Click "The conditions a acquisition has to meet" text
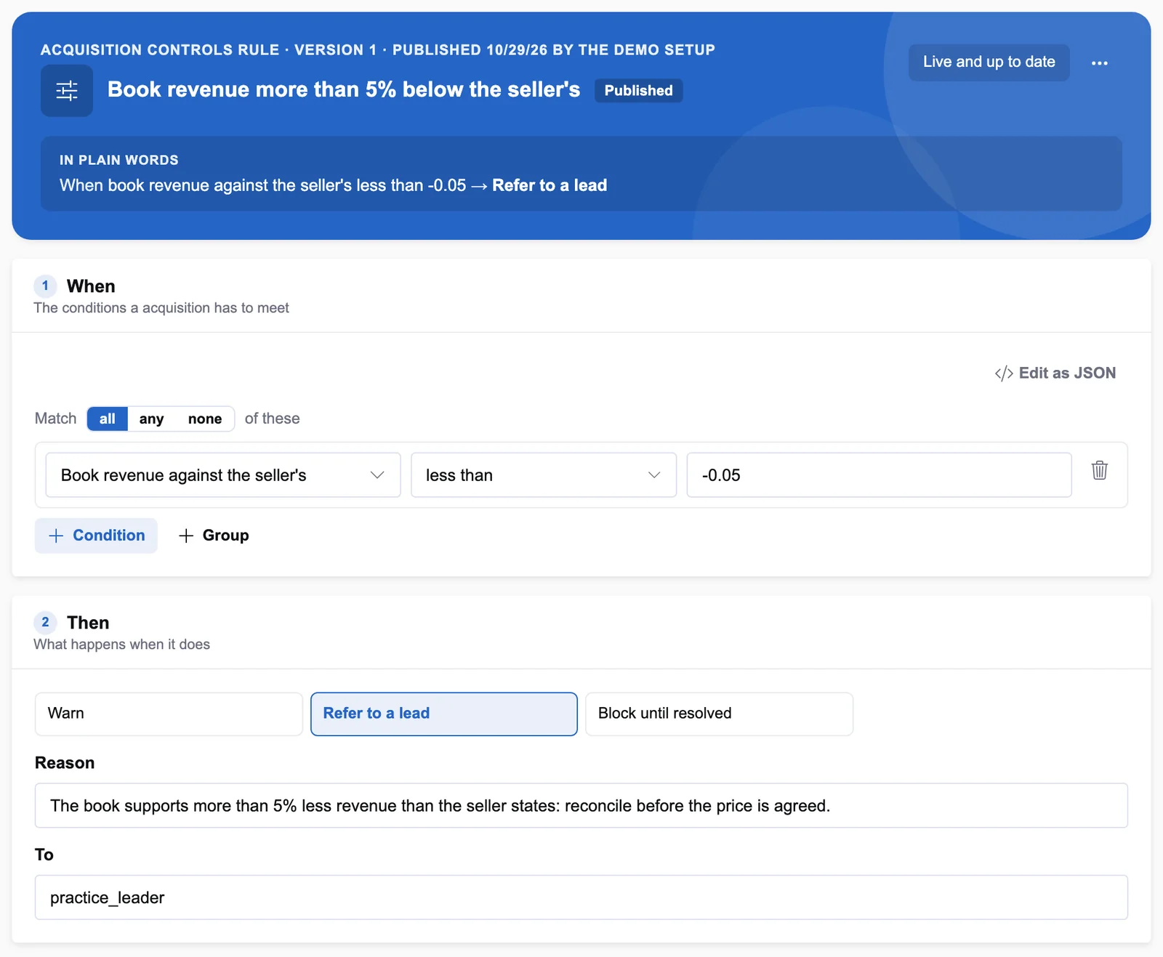Image resolution: width=1163 pixels, height=957 pixels. coord(161,308)
